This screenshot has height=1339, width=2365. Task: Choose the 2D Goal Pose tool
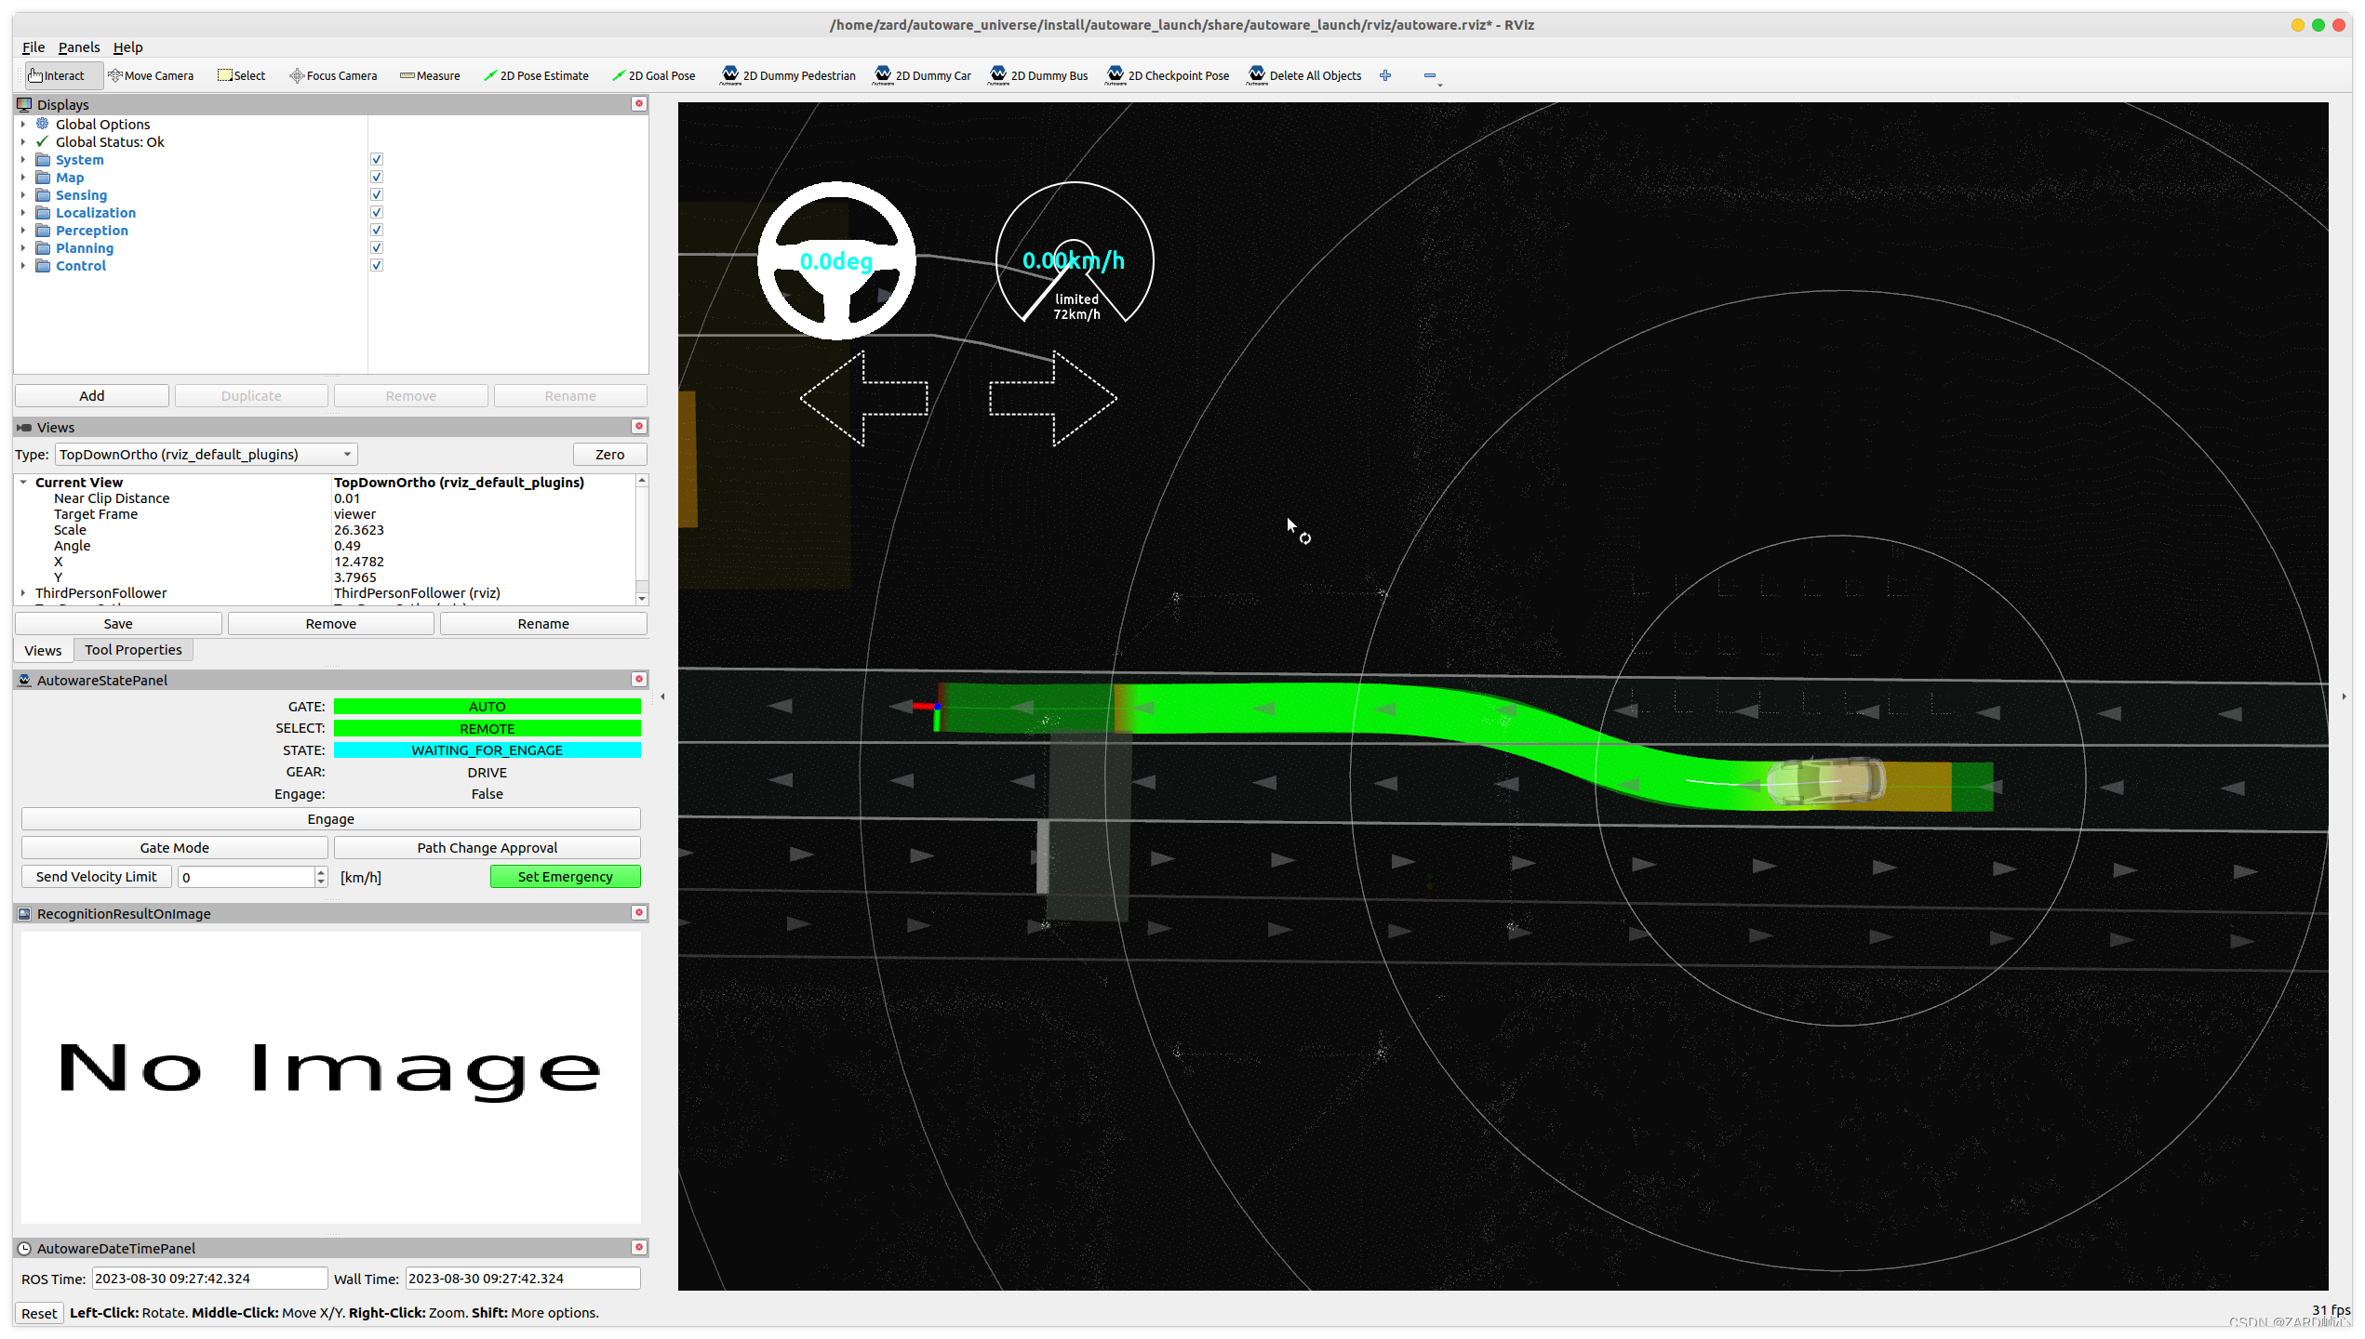pos(653,75)
